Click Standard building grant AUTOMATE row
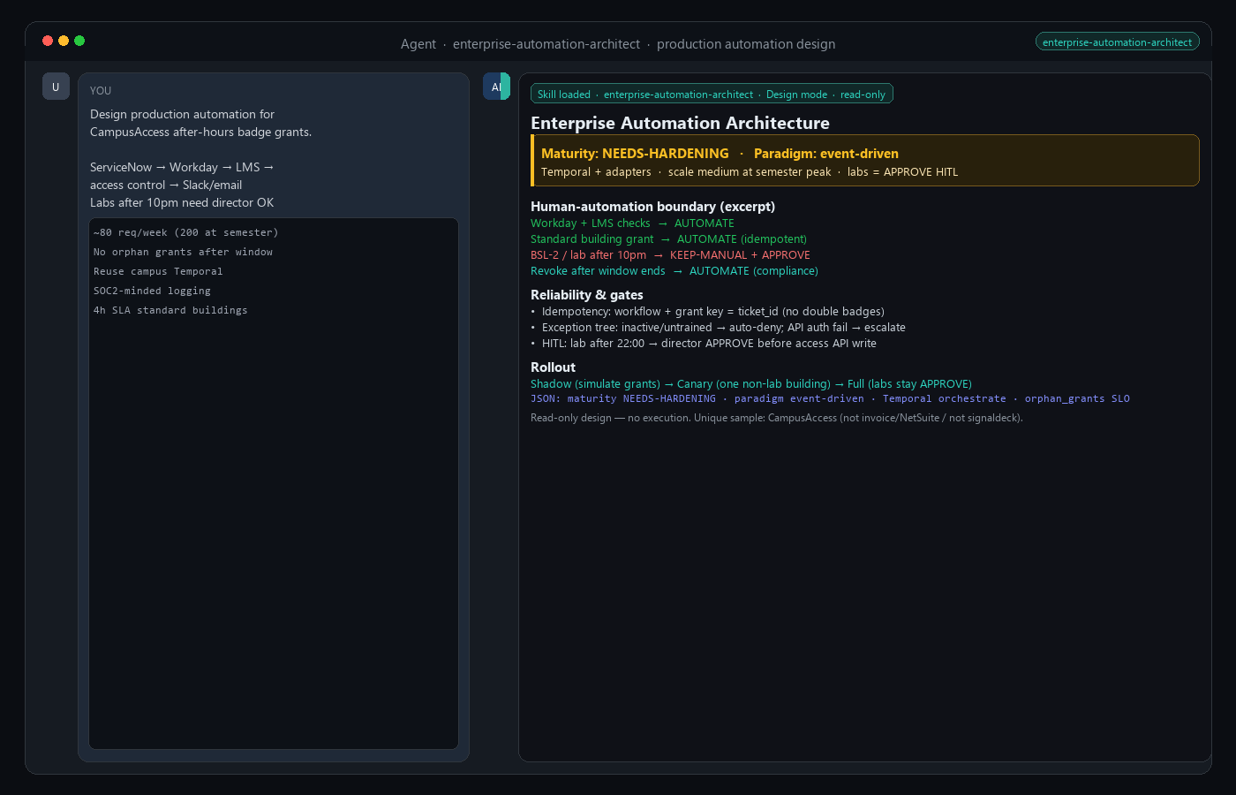 point(668,239)
